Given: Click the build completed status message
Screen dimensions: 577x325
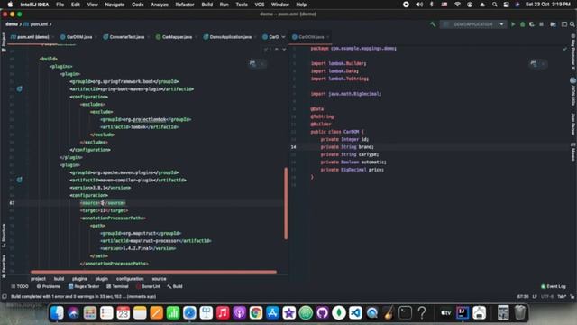Looking at the screenshot, I should [x=84, y=296].
